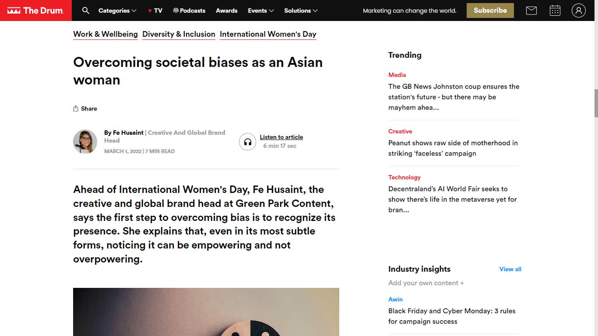Open the Awards menu item
Image resolution: width=598 pixels, height=336 pixels.
(x=226, y=10)
